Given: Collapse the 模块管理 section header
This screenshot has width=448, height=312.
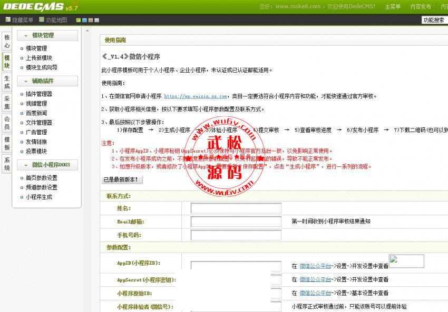Looking at the screenshot, I should [47, 35].
